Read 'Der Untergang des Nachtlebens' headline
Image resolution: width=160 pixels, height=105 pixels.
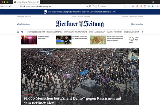pyautogui.click(x=44, y=38)
